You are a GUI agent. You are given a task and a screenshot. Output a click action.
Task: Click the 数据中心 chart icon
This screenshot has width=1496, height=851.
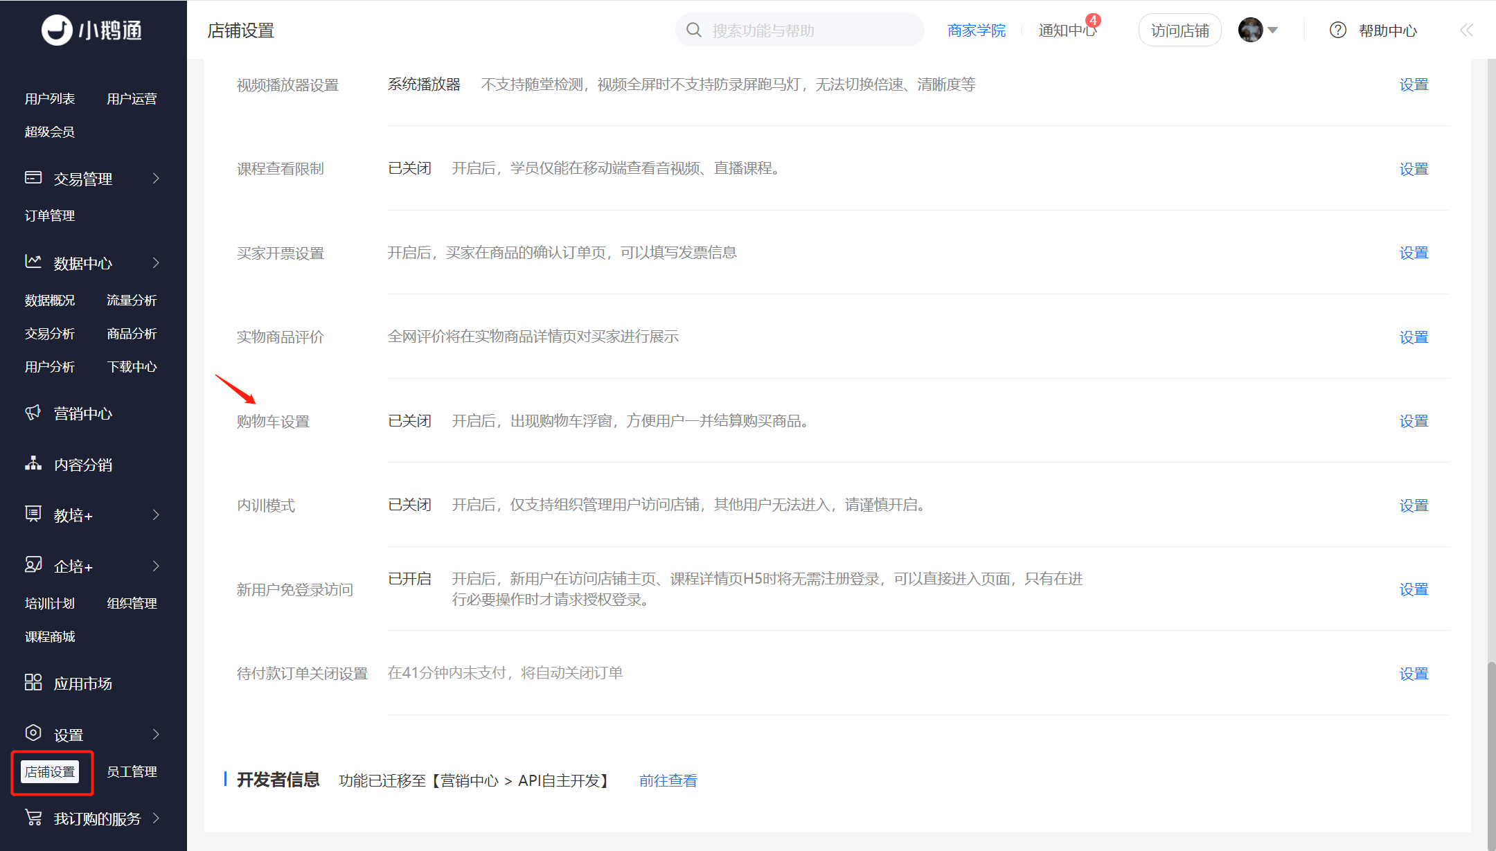click(33, 262)
